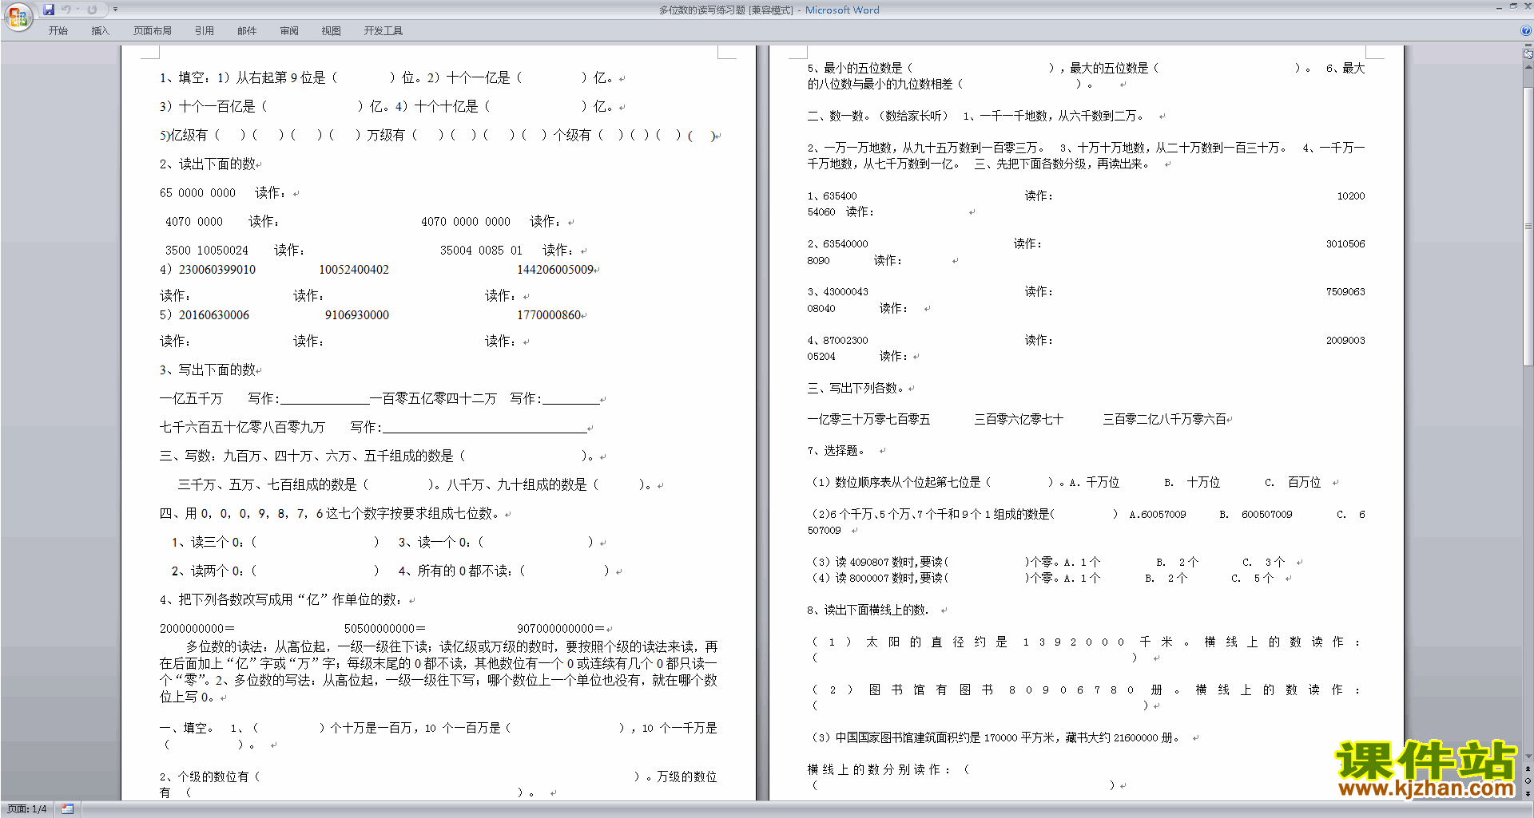
Task: Click the answer option A.60057009
Action: (x=1158, y=515)
